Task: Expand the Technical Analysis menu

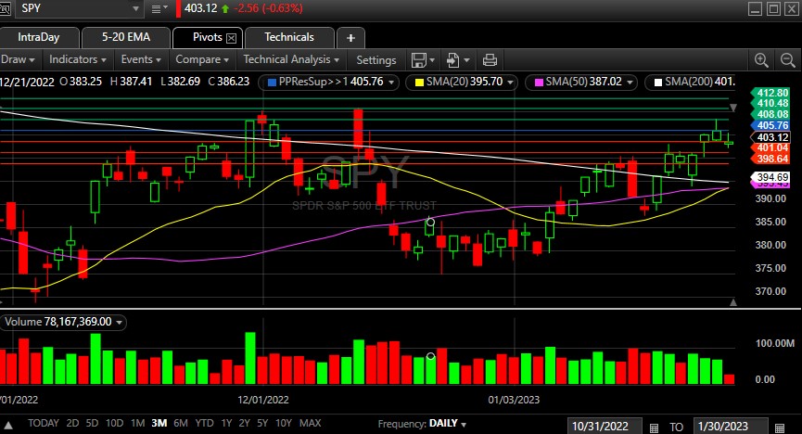Action: [291, 59]
